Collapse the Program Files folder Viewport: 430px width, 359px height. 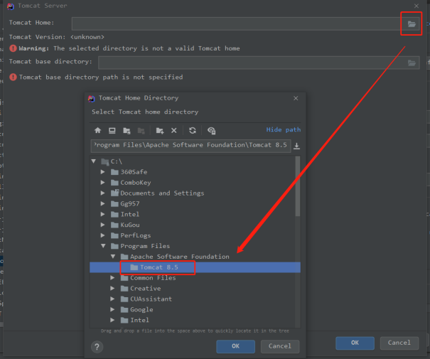(x=103, y=246)
